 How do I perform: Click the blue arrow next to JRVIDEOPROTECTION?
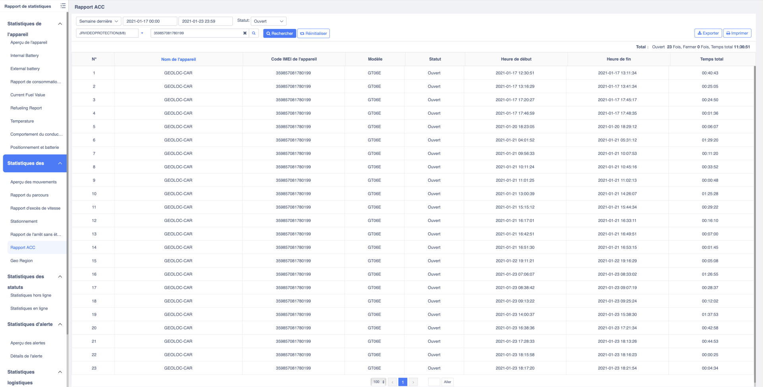(142, 33)
